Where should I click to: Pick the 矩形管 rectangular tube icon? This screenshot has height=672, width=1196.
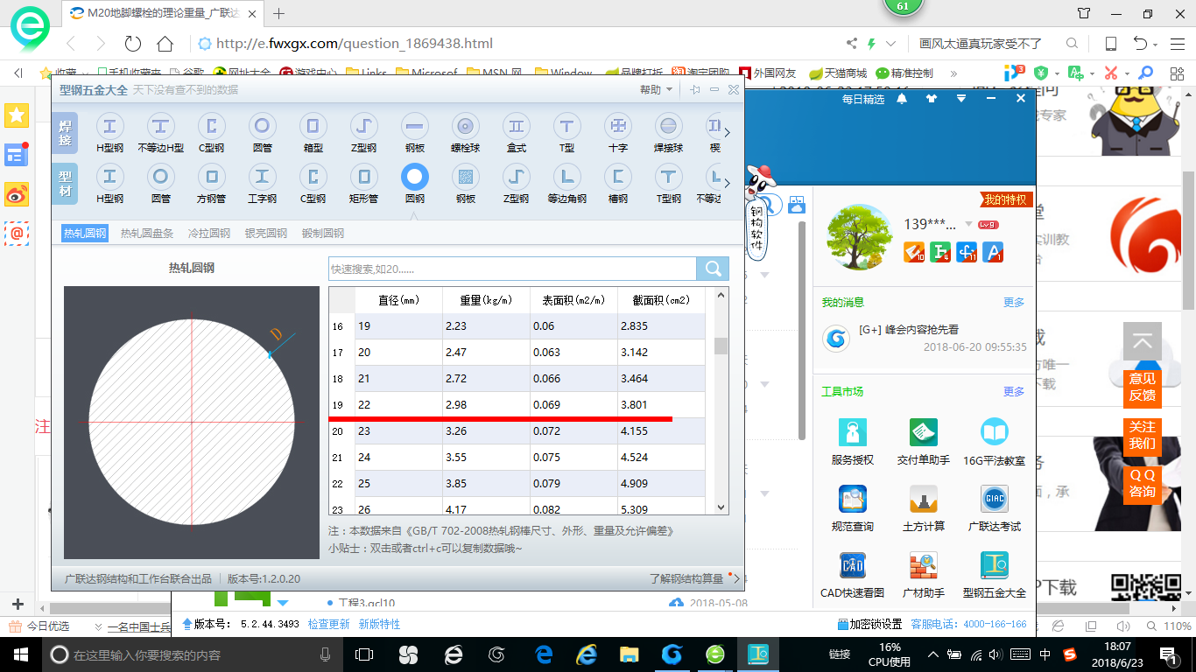pos(363,184)
